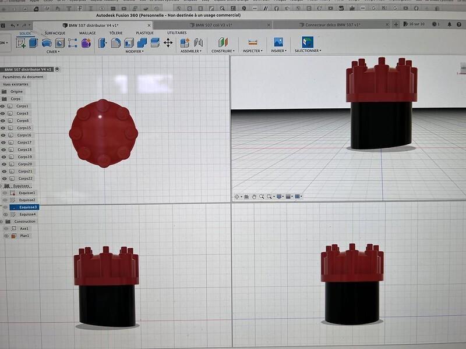Switch to the TÔLERIE tab
This screenshot has height=349, width=466.
(115, 33)
